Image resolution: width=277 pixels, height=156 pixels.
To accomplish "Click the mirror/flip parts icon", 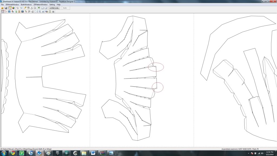I will 43,11.
